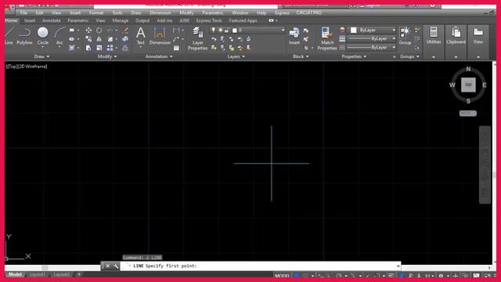The width and height of the screenshot is (501, 282).
Task: Toggle grid display in status bar
Action: (x=297, y=276)
